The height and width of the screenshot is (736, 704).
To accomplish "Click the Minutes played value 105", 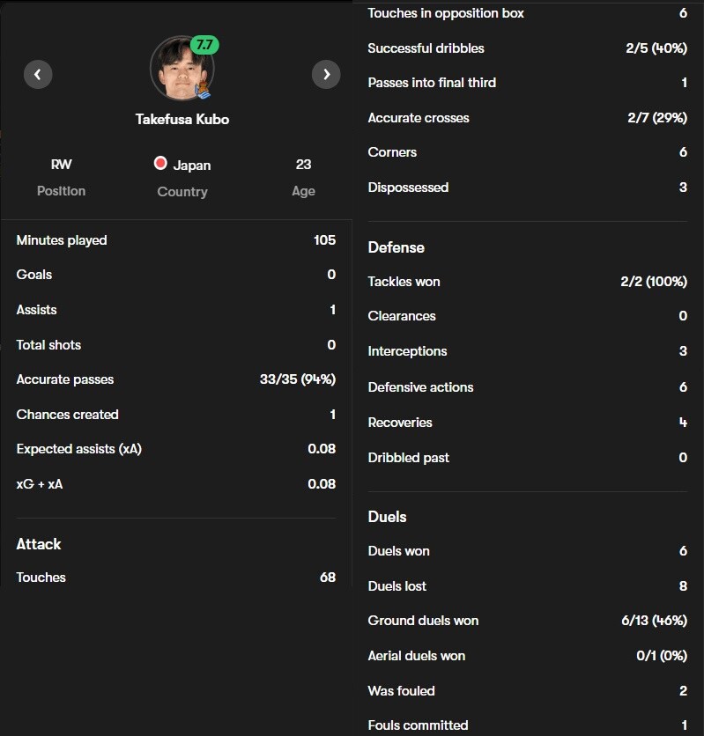I will (324, 239).
